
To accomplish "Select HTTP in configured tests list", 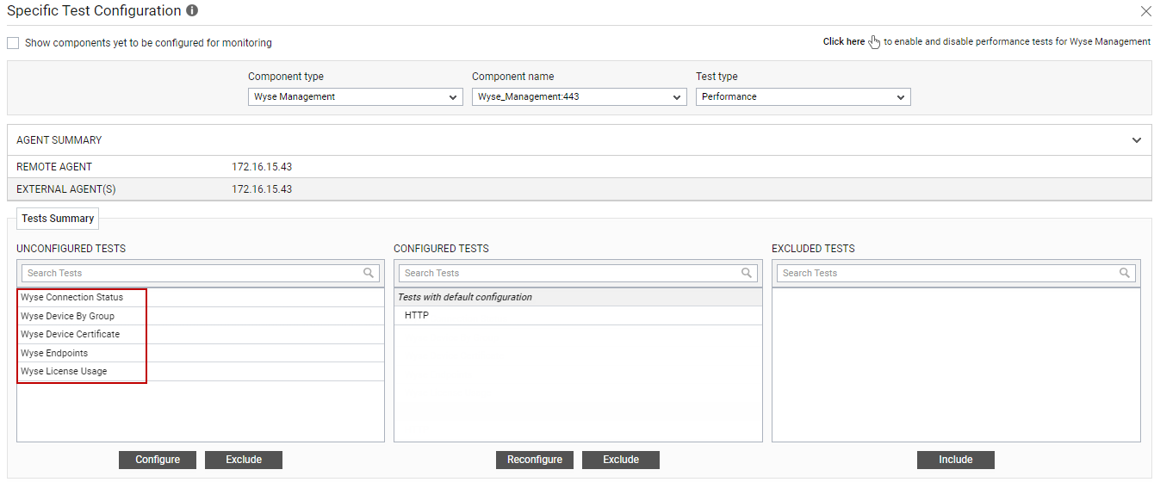I will [578, 316].
